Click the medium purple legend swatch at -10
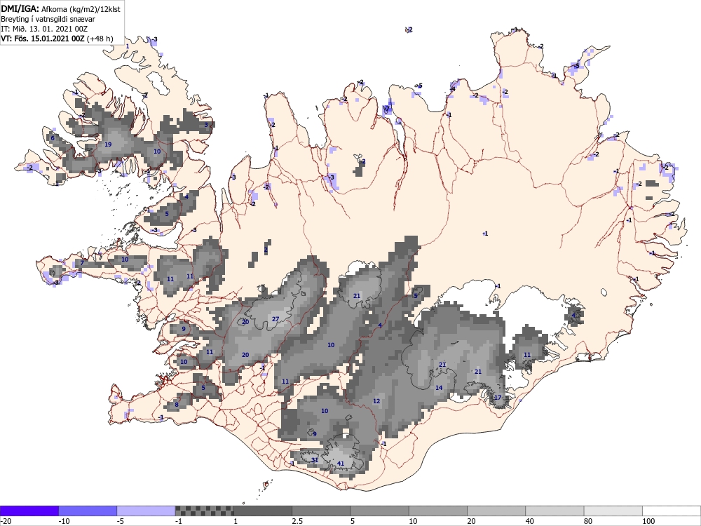Screen dimensions: 701x526 [88, 511]
